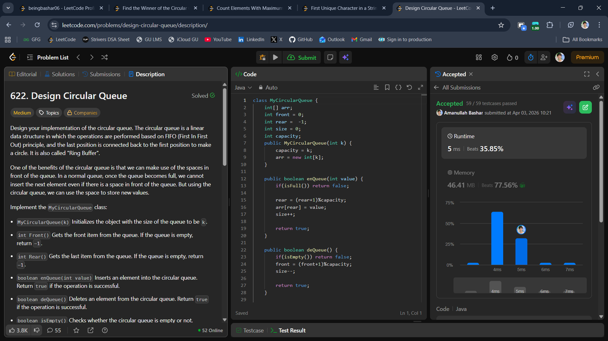This screenshot has width=608, height=341.
Task: Bookmark this page star icon
Action: (x=501, y=25)
